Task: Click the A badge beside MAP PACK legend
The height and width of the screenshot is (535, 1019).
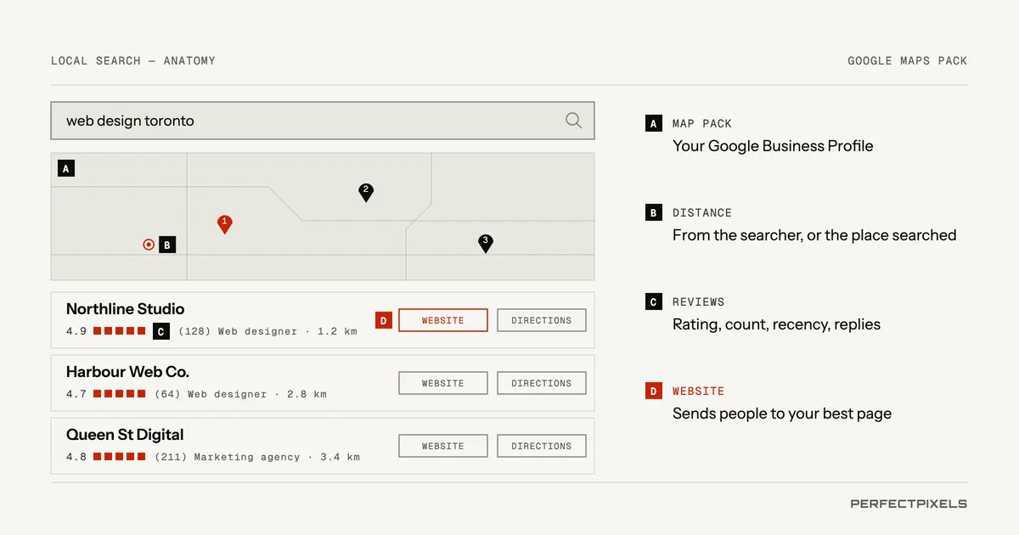Action: click(653, 123)
